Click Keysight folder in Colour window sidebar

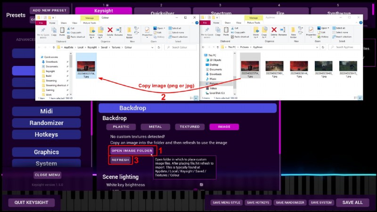pos(50,71)
